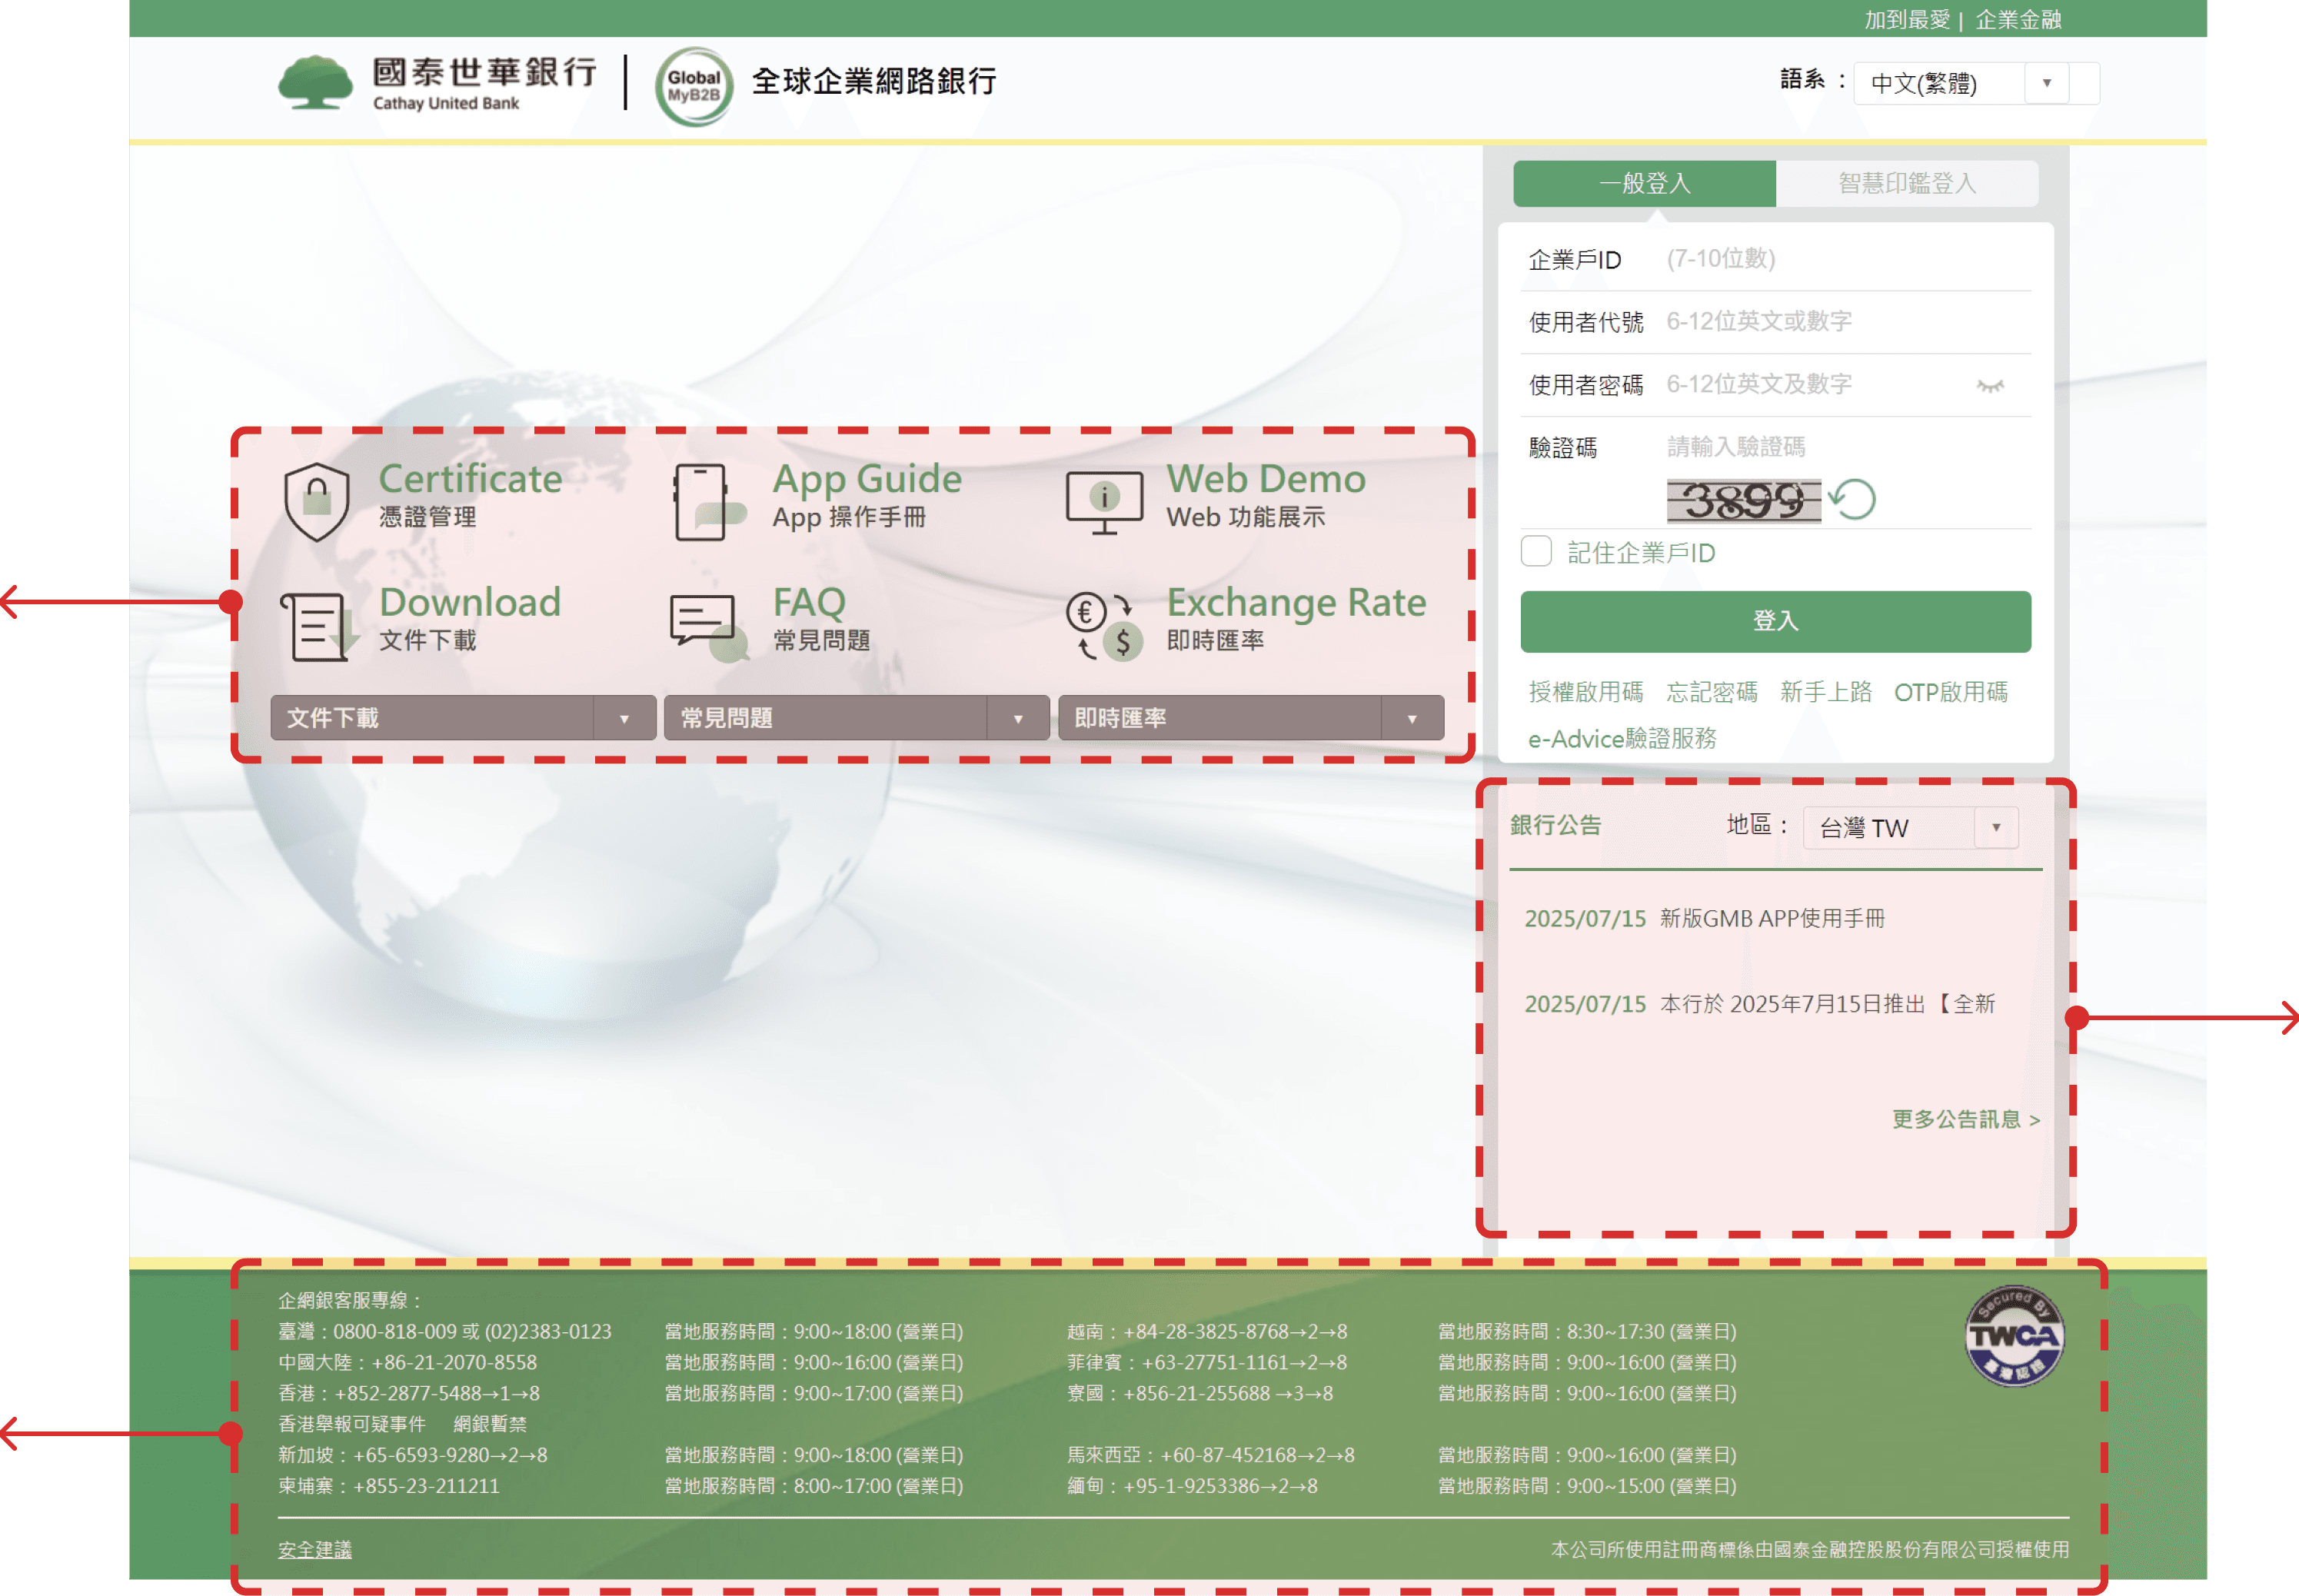The width and height of the screenshot is (2299, 1596).
Task: Click the Exchange Rate currency icon
Action: (x=1103, y=626)
